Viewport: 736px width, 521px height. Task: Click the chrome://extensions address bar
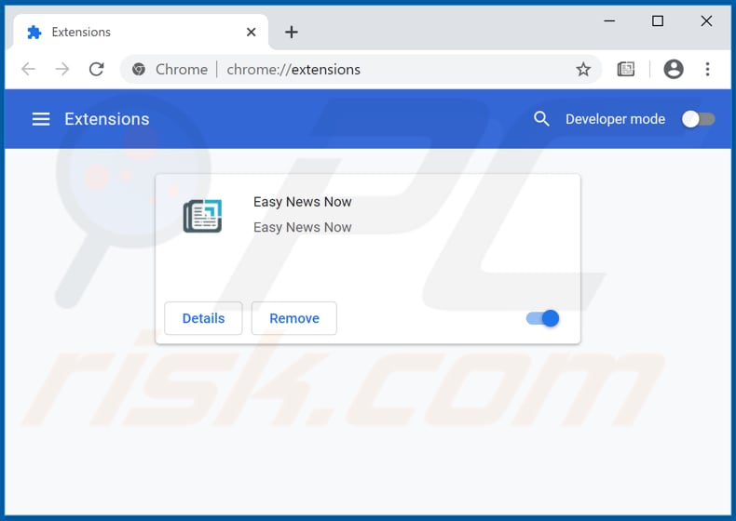[361, 70]
